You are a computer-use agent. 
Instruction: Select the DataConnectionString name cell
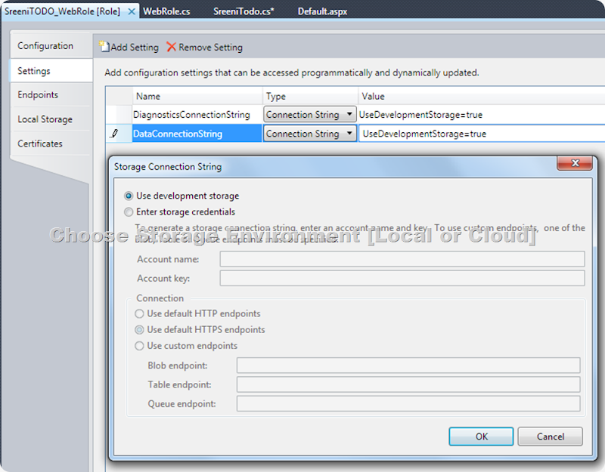197,134
